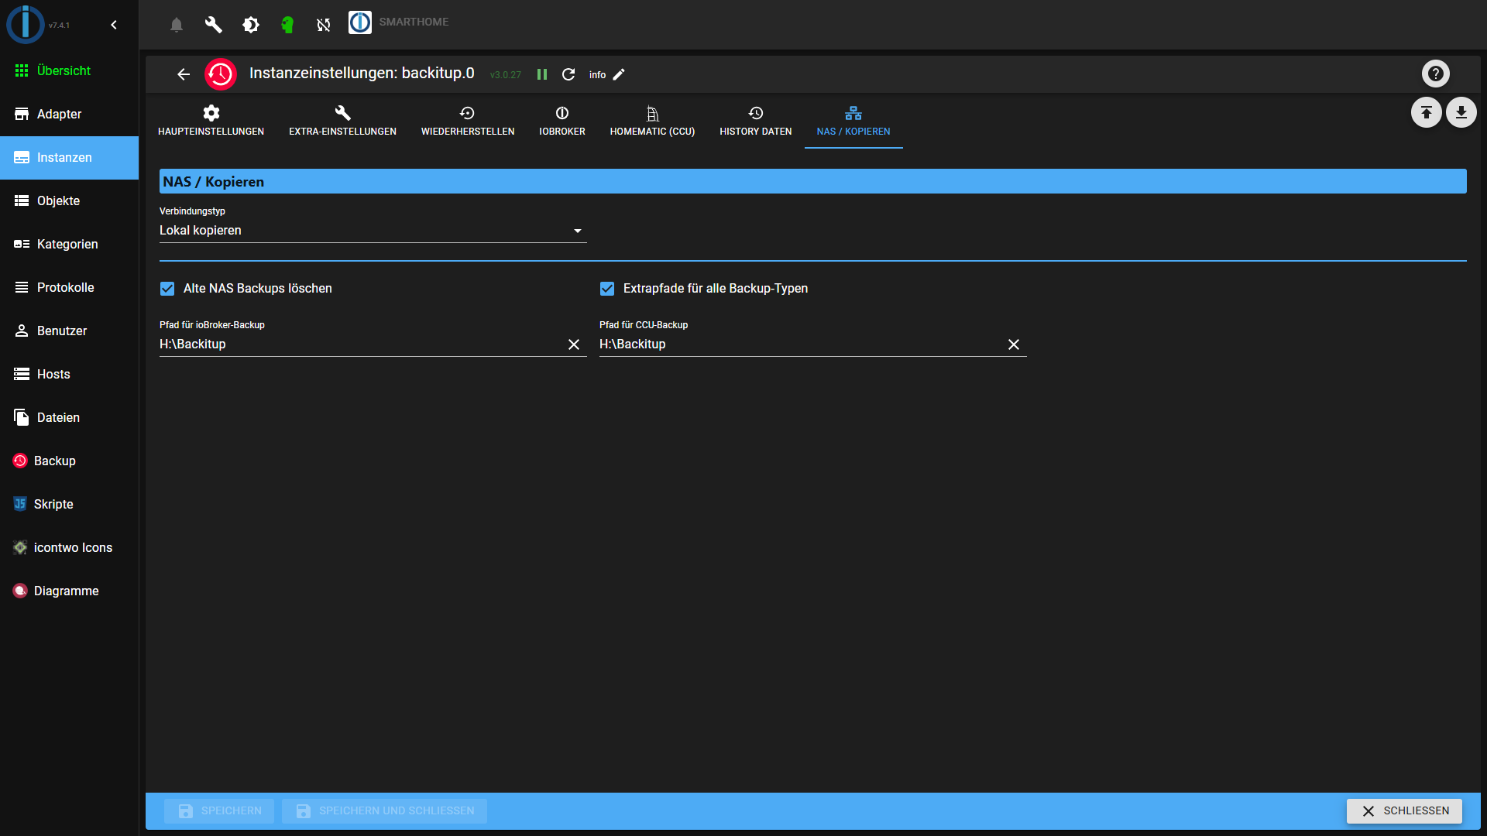This screenshot has height=836, width=1487.
Task: Open the notifications bell icon
Action: pos(177,25)
